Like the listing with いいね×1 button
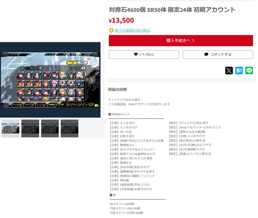This screenshot has width=258, height=218. pyautogui.click(x=144, y=54)
